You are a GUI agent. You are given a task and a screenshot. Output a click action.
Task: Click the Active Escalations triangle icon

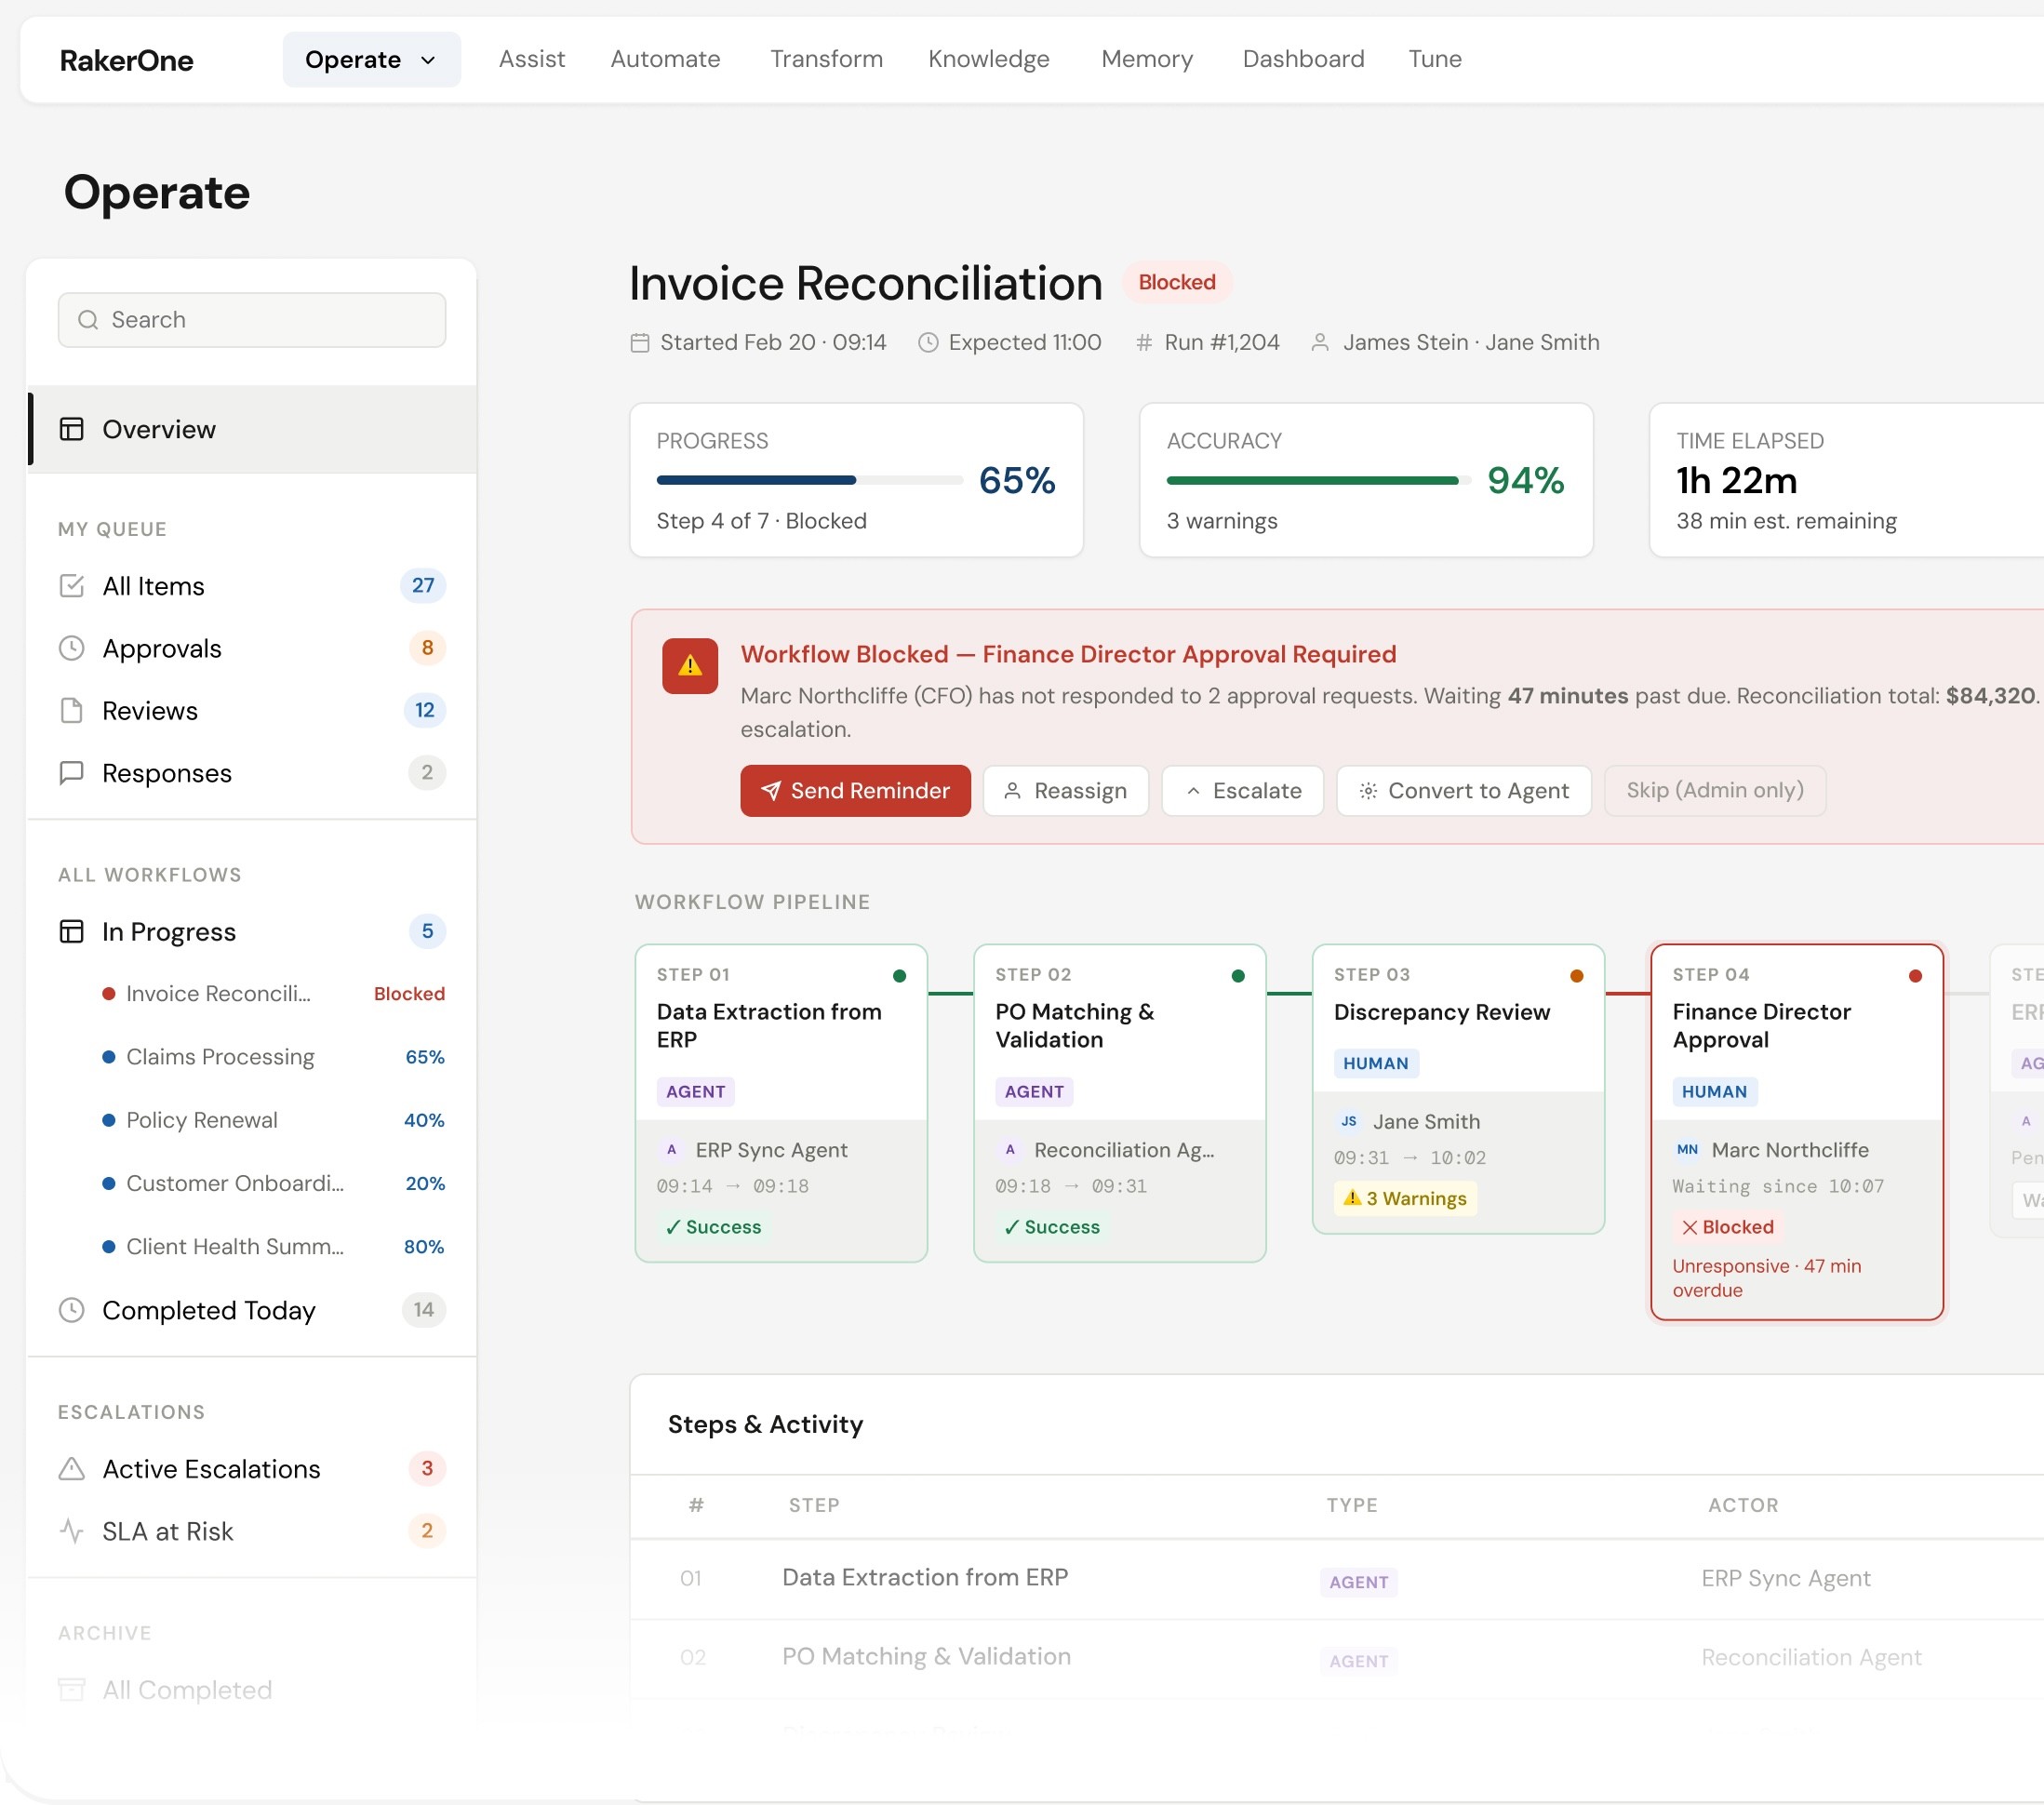72,1468
